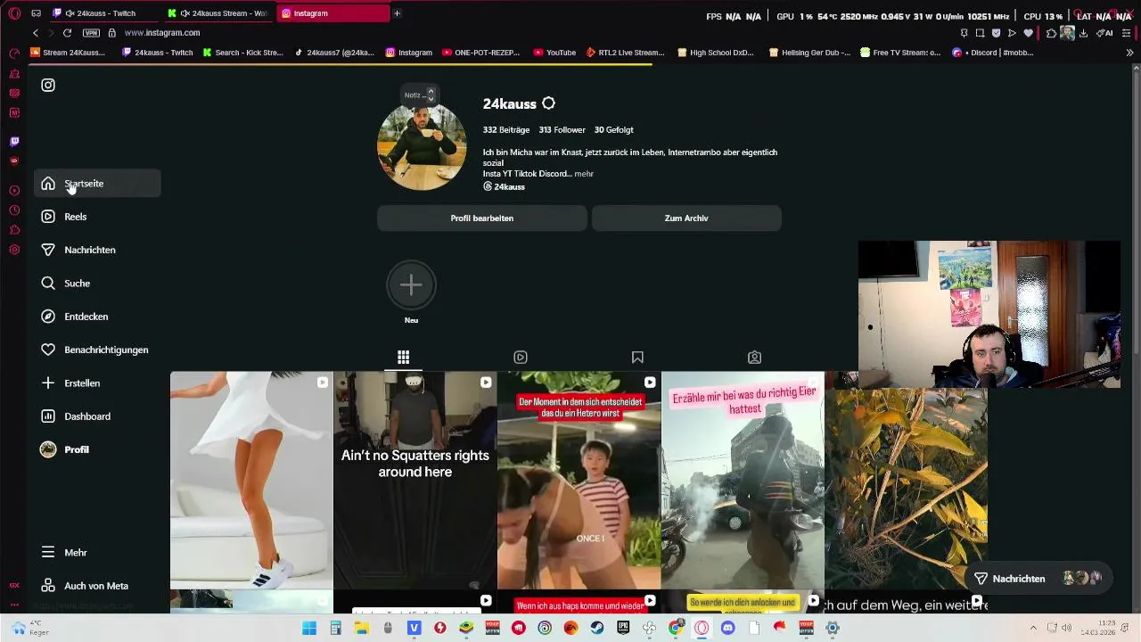The height and width of the screenshot is (642, 1141).
Task: Open Stream 24Kauss bookmark
Action: click(68, 53)
